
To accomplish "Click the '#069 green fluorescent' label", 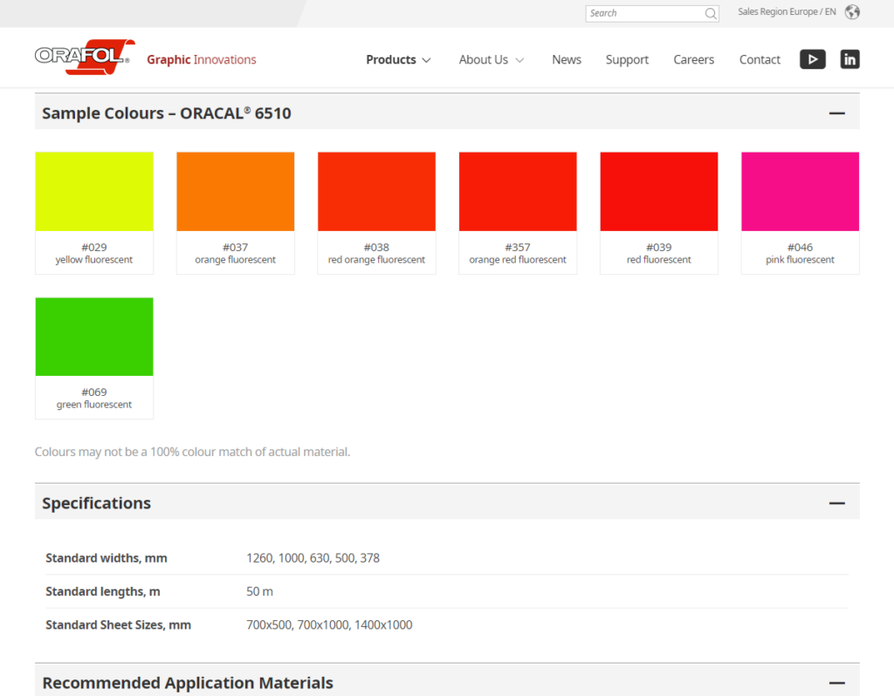I will [94, 398].
